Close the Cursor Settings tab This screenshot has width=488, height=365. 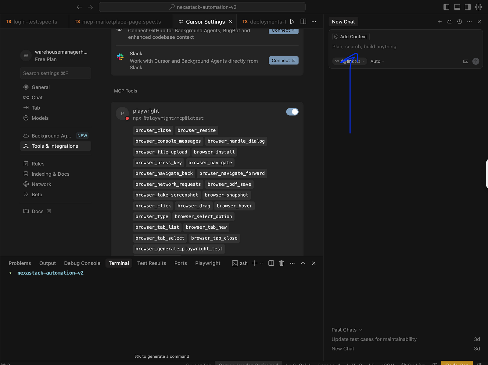(x=231, y=22)
